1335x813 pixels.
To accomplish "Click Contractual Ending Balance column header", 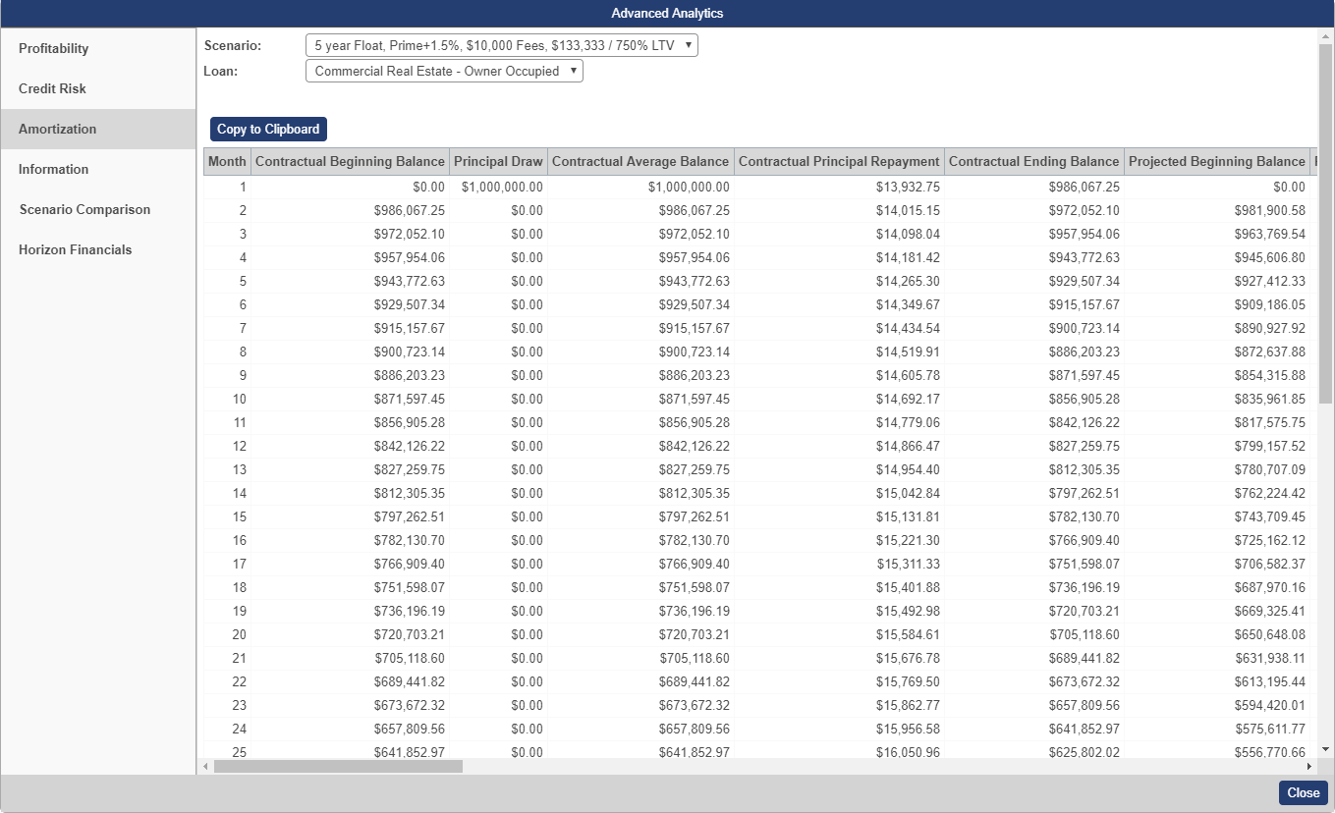I will point(1034,161).
